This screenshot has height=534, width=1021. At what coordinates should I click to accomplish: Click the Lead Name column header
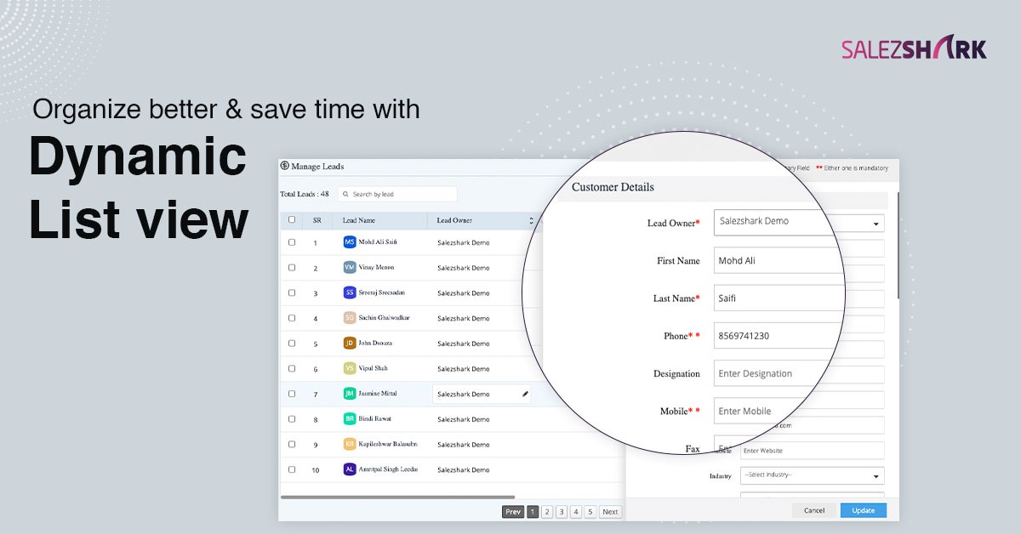(359, 220)
